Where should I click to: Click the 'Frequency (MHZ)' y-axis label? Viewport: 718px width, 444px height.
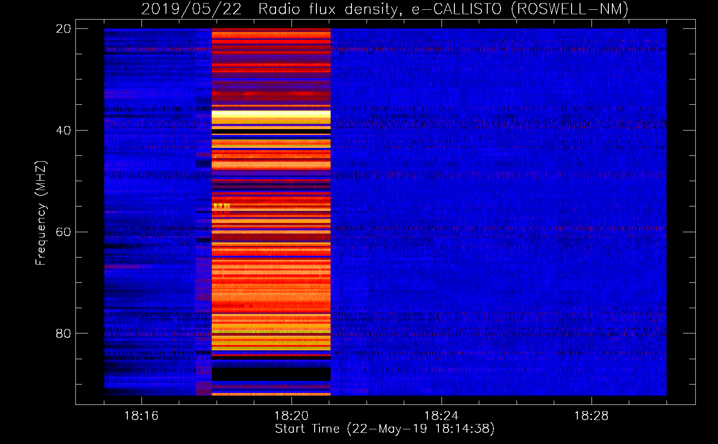(x=40, y=213)
